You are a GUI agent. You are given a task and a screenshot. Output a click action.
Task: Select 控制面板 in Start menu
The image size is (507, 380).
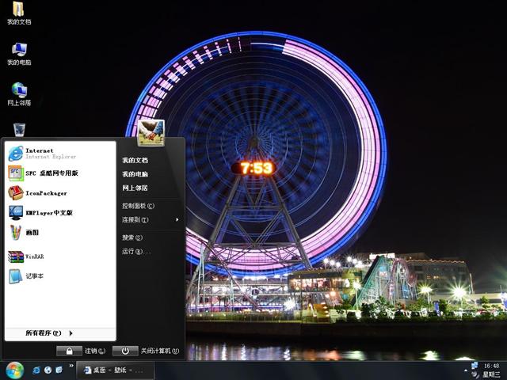(x=138, y=206)
